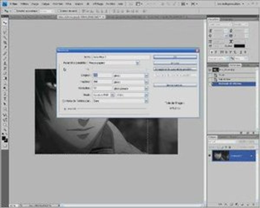Click the Photoshop logo icon
Image resolution: width=260 pixels, height=208 pixels.
pyautogui.click(x=5, y=4)
